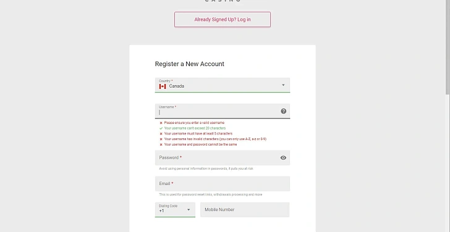
Task: Click into the Email field
Action: point(223,184)
